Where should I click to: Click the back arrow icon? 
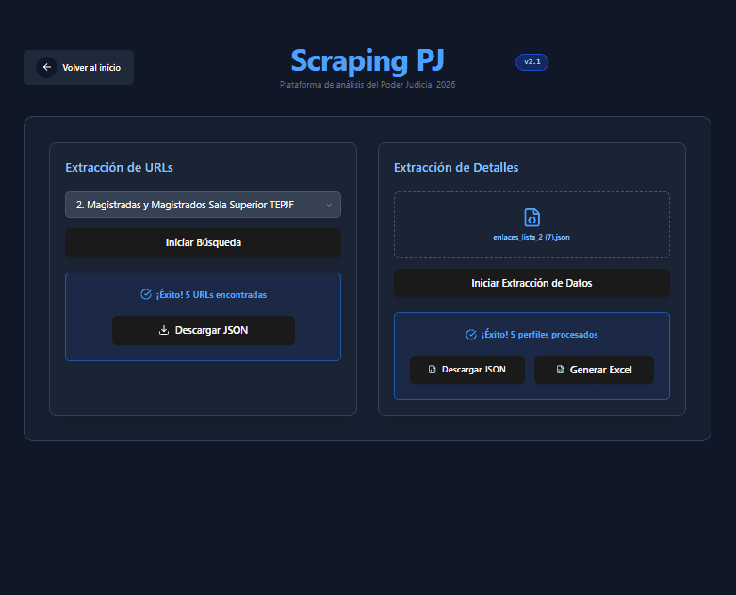point(46,67)
